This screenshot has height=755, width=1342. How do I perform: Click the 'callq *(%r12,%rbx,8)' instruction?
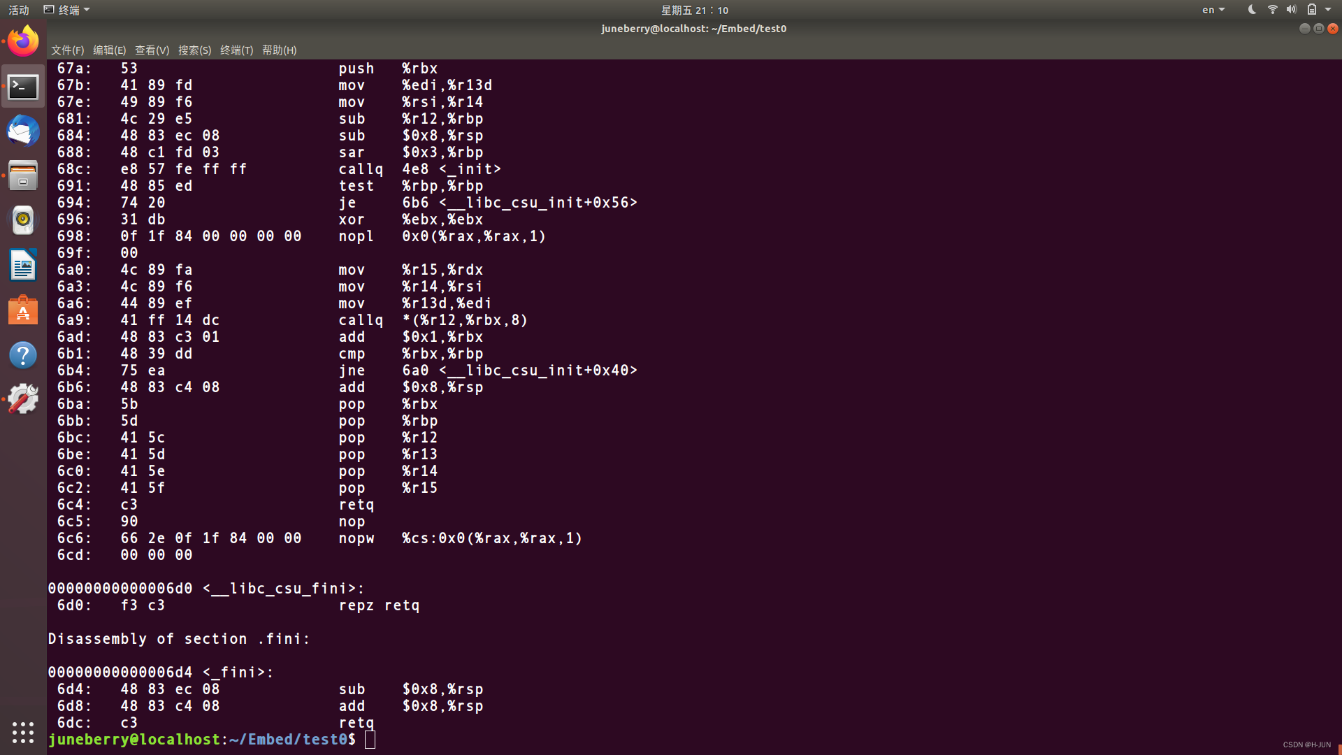(433, 320)
